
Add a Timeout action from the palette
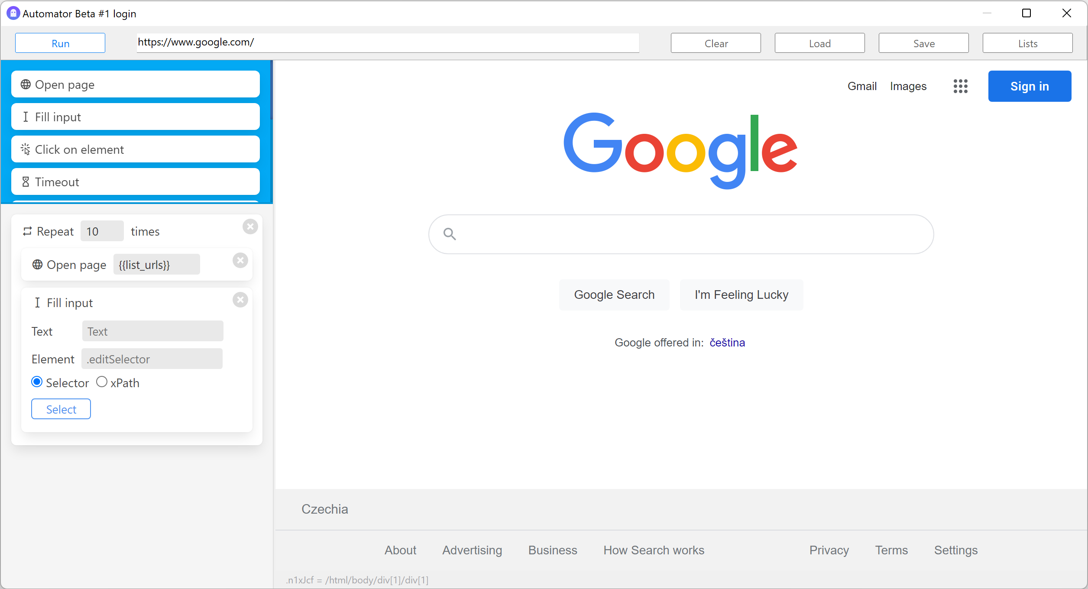coord(136,182)
